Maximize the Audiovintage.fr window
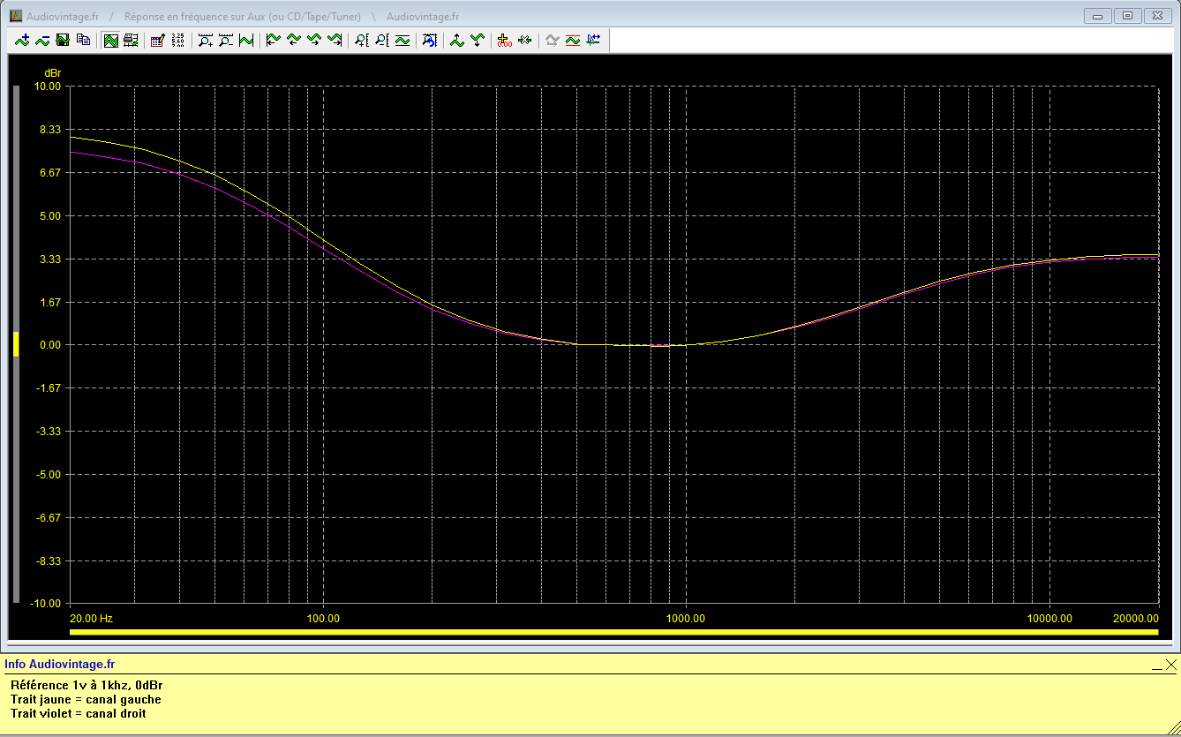Screen dimensions: 1181x737 click(x=1127, y=16)
